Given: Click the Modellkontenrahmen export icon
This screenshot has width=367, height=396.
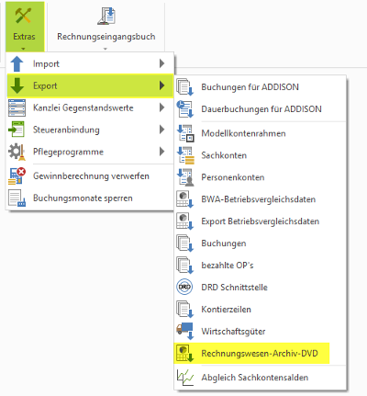Looking at the screenshot, I should (x=185, y=133).
